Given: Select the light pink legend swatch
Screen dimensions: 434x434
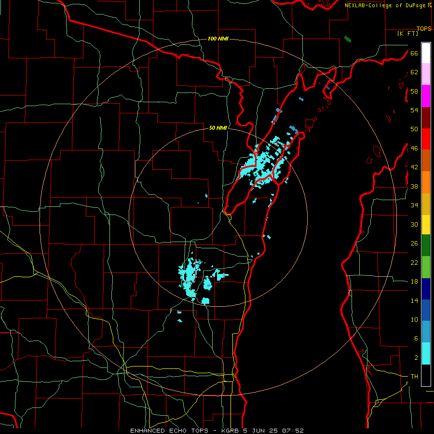Looking at the screenshot, I should (x=426, y=74).
